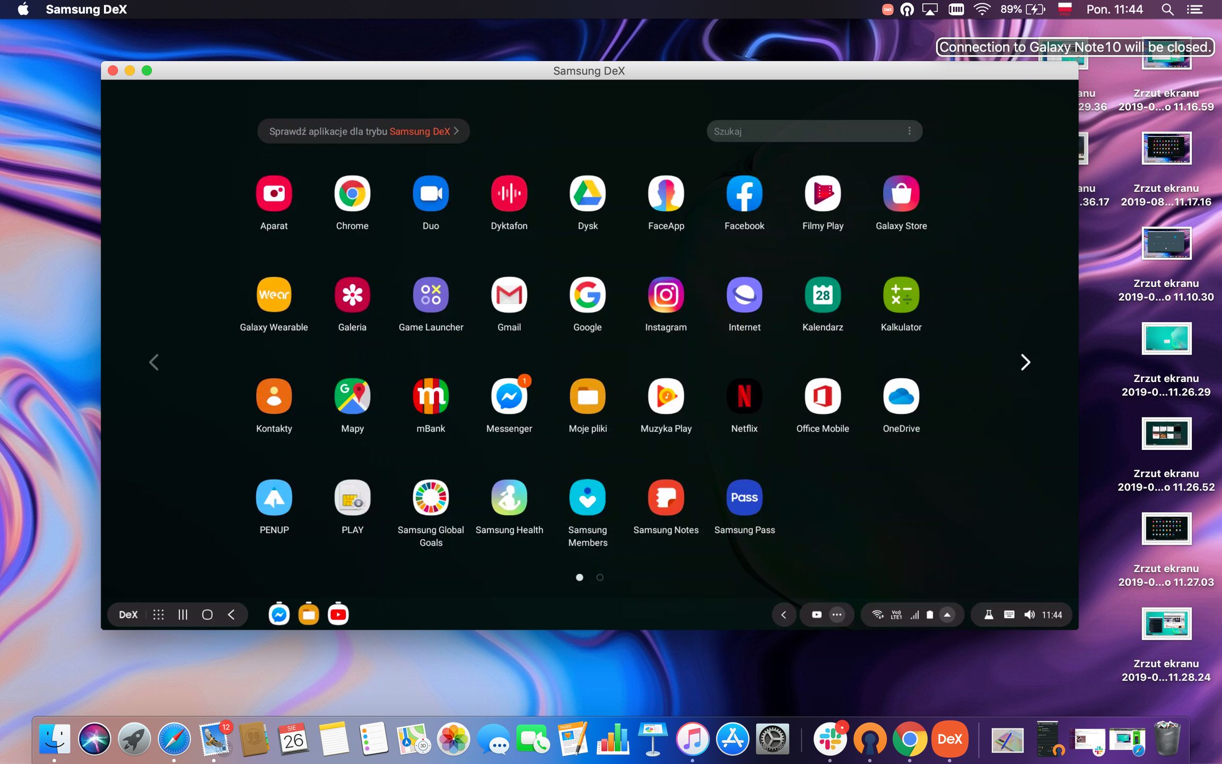Click the DeX button in taskbar

128,614
